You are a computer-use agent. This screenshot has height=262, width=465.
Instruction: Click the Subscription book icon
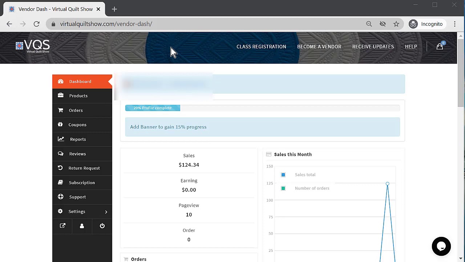coord(60,182)
